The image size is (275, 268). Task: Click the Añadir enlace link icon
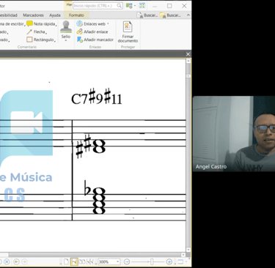point(79,31)
